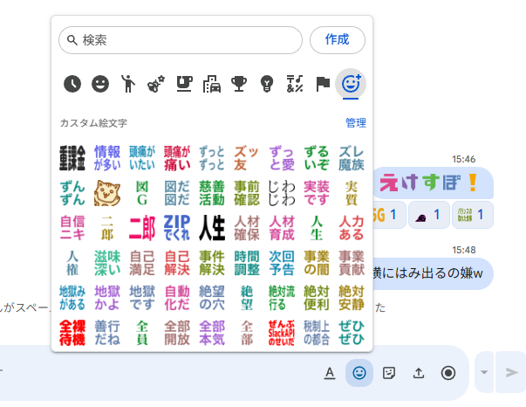Select the 全裸待機 red emoji
This screenshot has height=407, width=526.
tap(72, 333)
